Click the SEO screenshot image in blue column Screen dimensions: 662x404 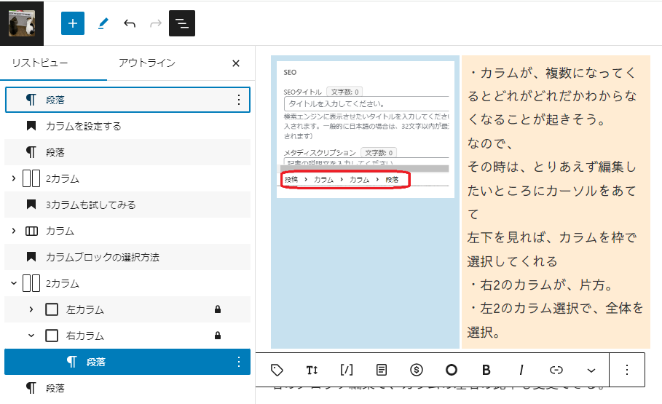pos(365,129)
